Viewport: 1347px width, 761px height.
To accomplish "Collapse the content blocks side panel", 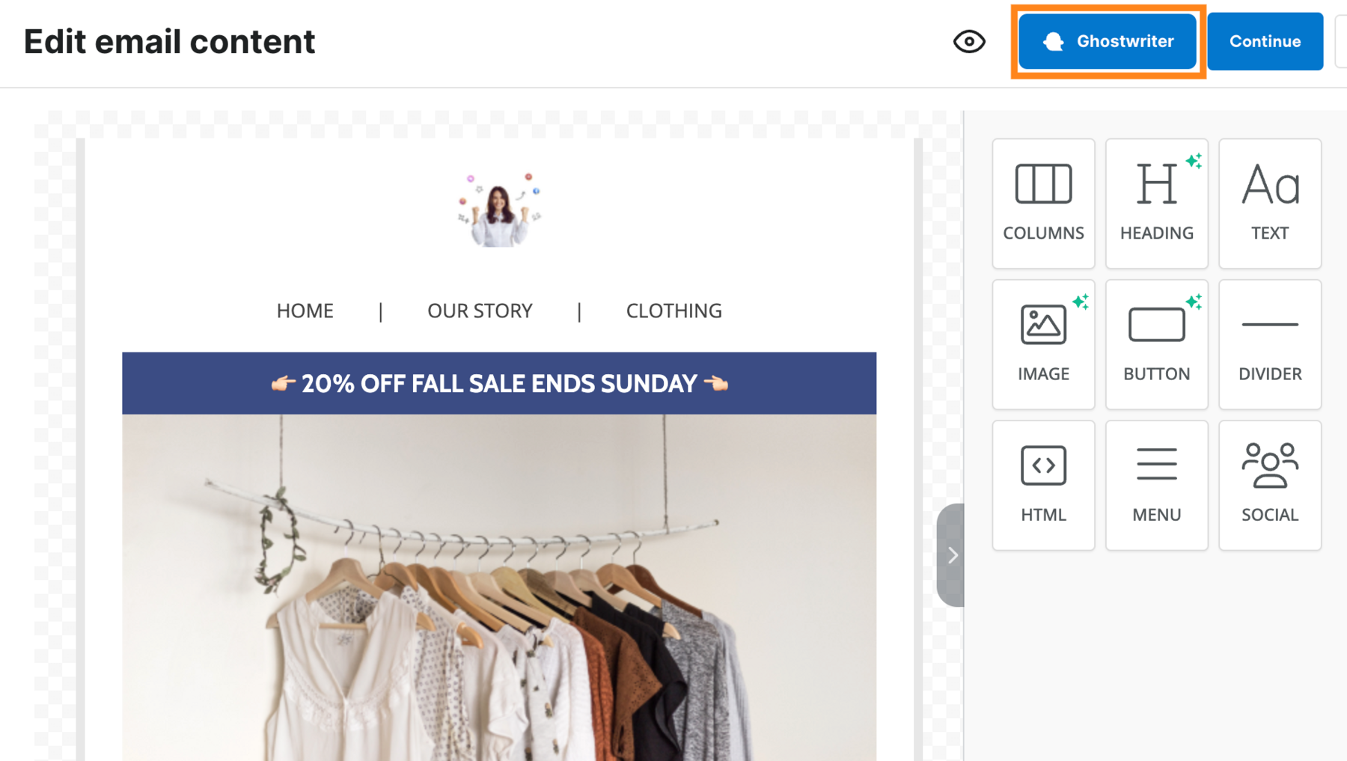I will [x=951, y=555].
